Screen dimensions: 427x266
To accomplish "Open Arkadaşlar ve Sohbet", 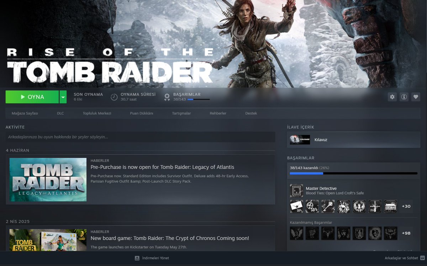I will pyautogui.click(x=401, y=258).
